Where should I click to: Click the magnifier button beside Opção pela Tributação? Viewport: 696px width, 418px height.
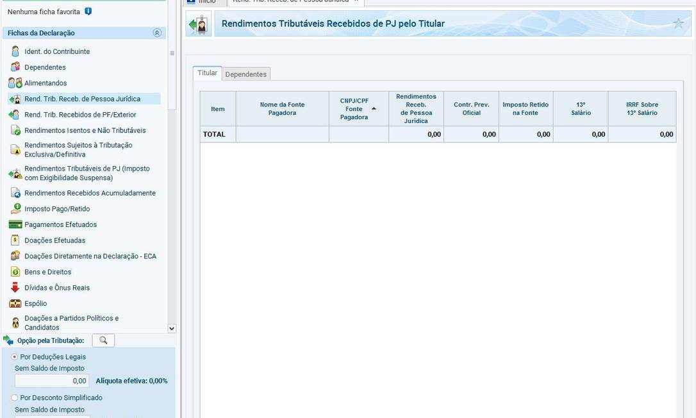pos(103,340)
